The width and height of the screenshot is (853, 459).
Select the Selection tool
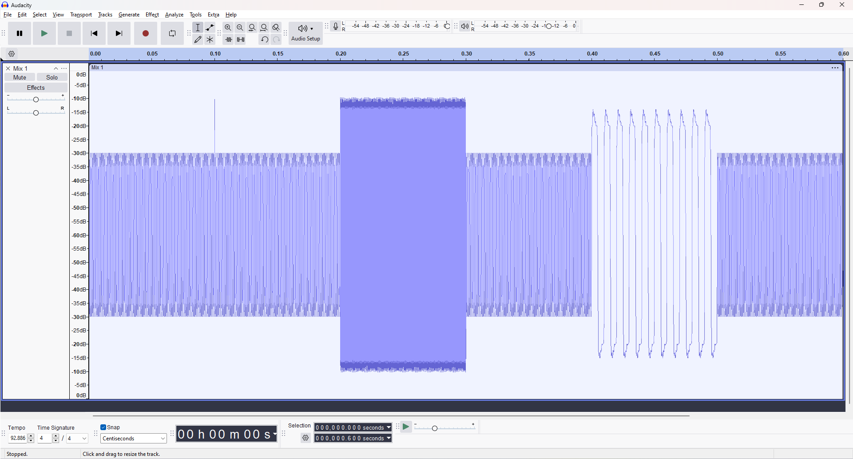pyautogui.click(x=198, y=27)
